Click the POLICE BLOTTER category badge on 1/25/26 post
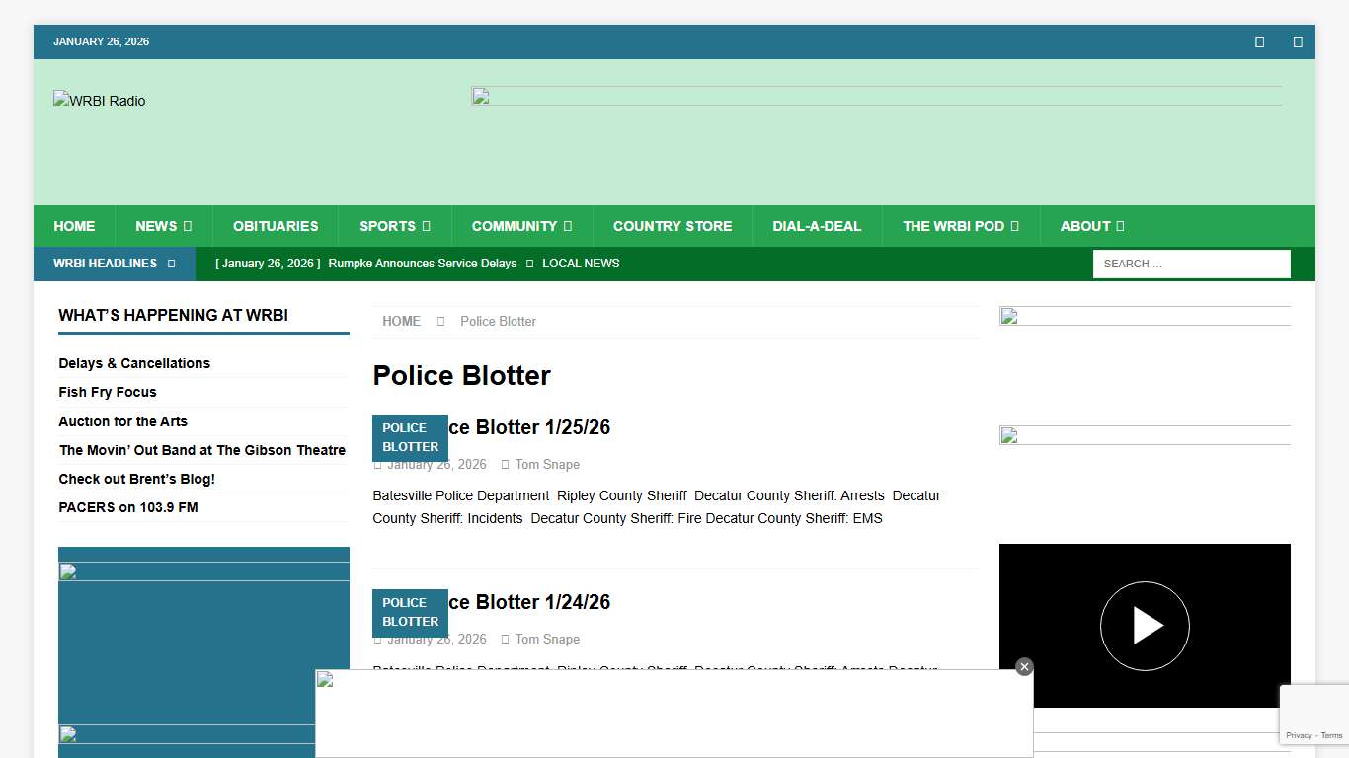 click(410, 437)
